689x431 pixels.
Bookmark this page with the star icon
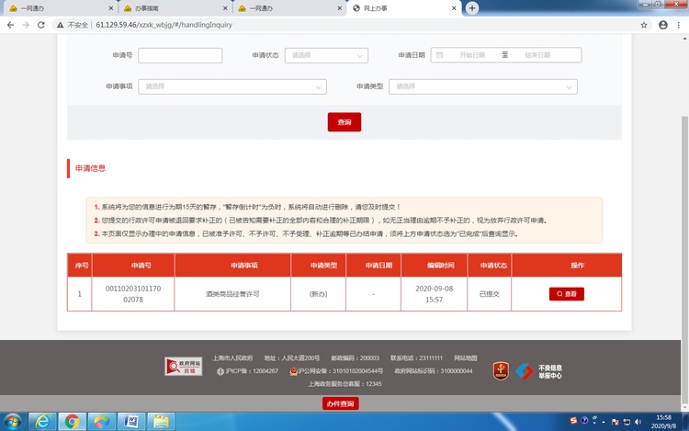(644, 25)
